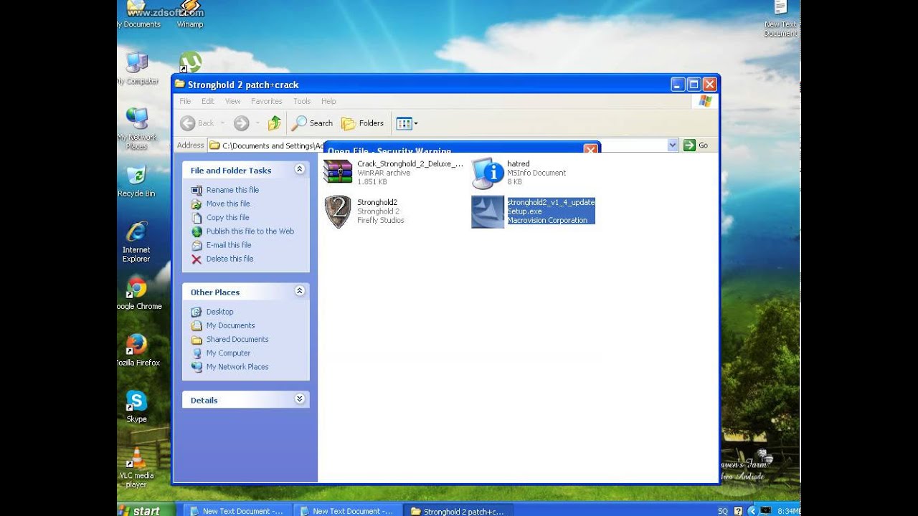Select the Winamp desktop icon
This screenshot has width=918, height=516.
(190, 14)
